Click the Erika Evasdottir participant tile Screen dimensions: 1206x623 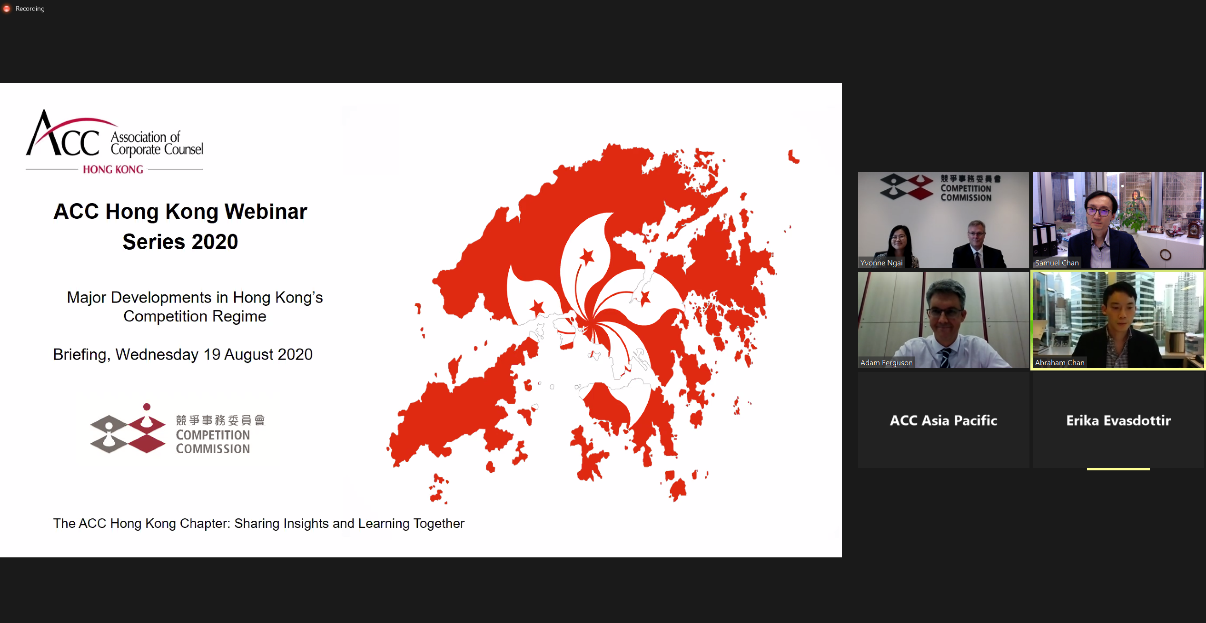tap(1118, 420)
